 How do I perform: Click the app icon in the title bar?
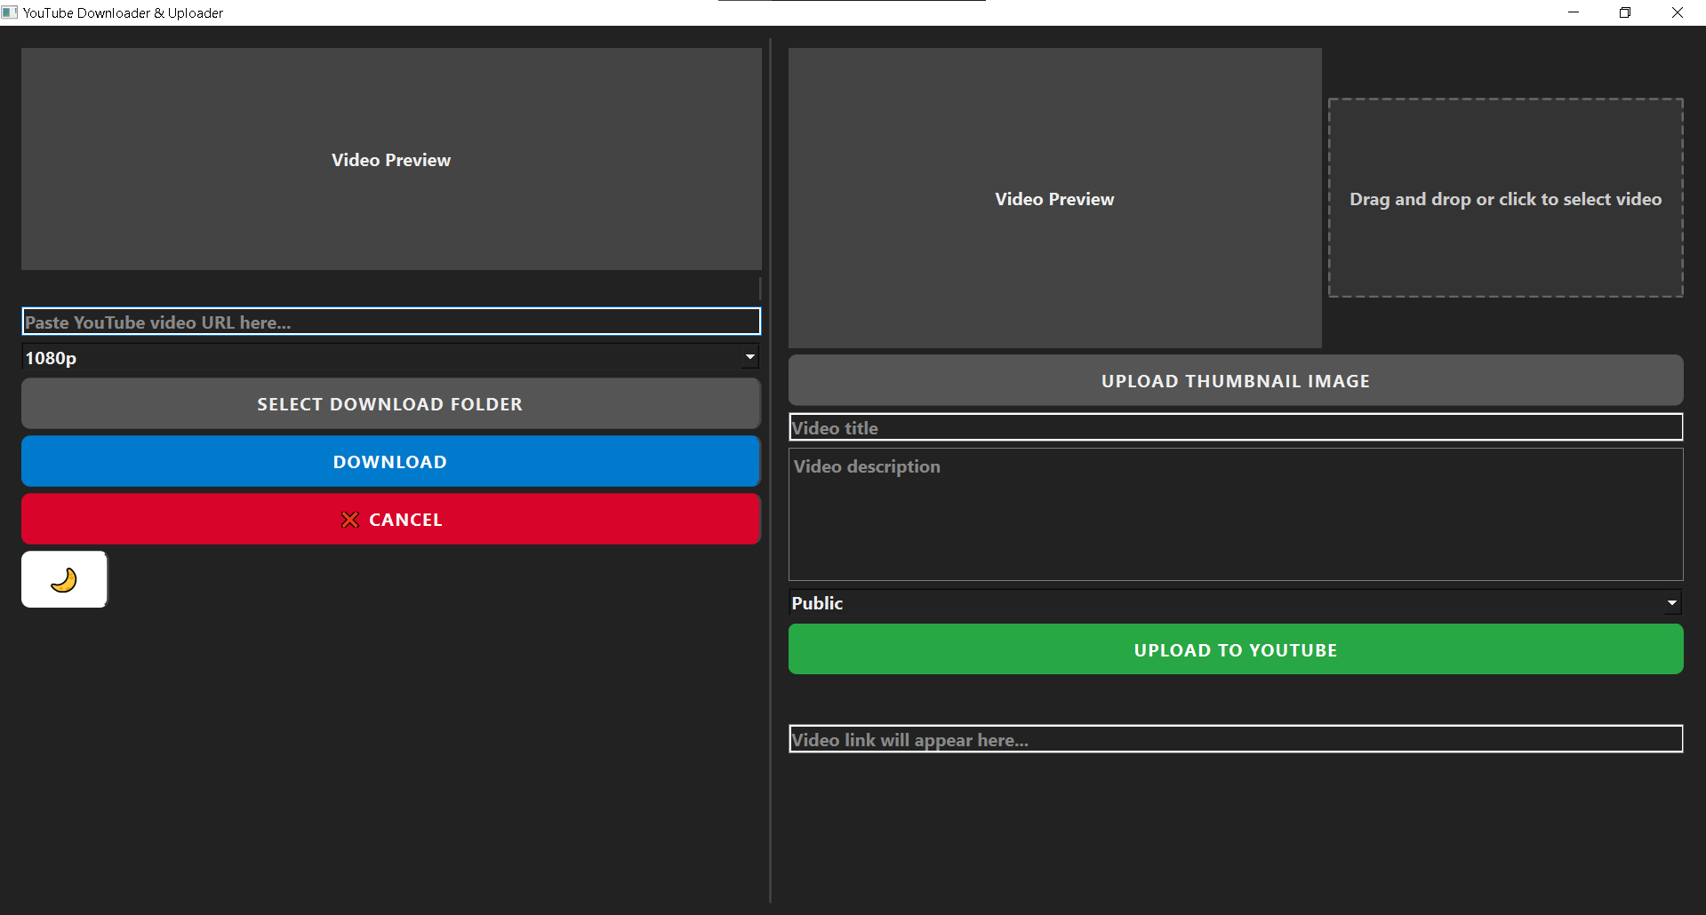10,12
